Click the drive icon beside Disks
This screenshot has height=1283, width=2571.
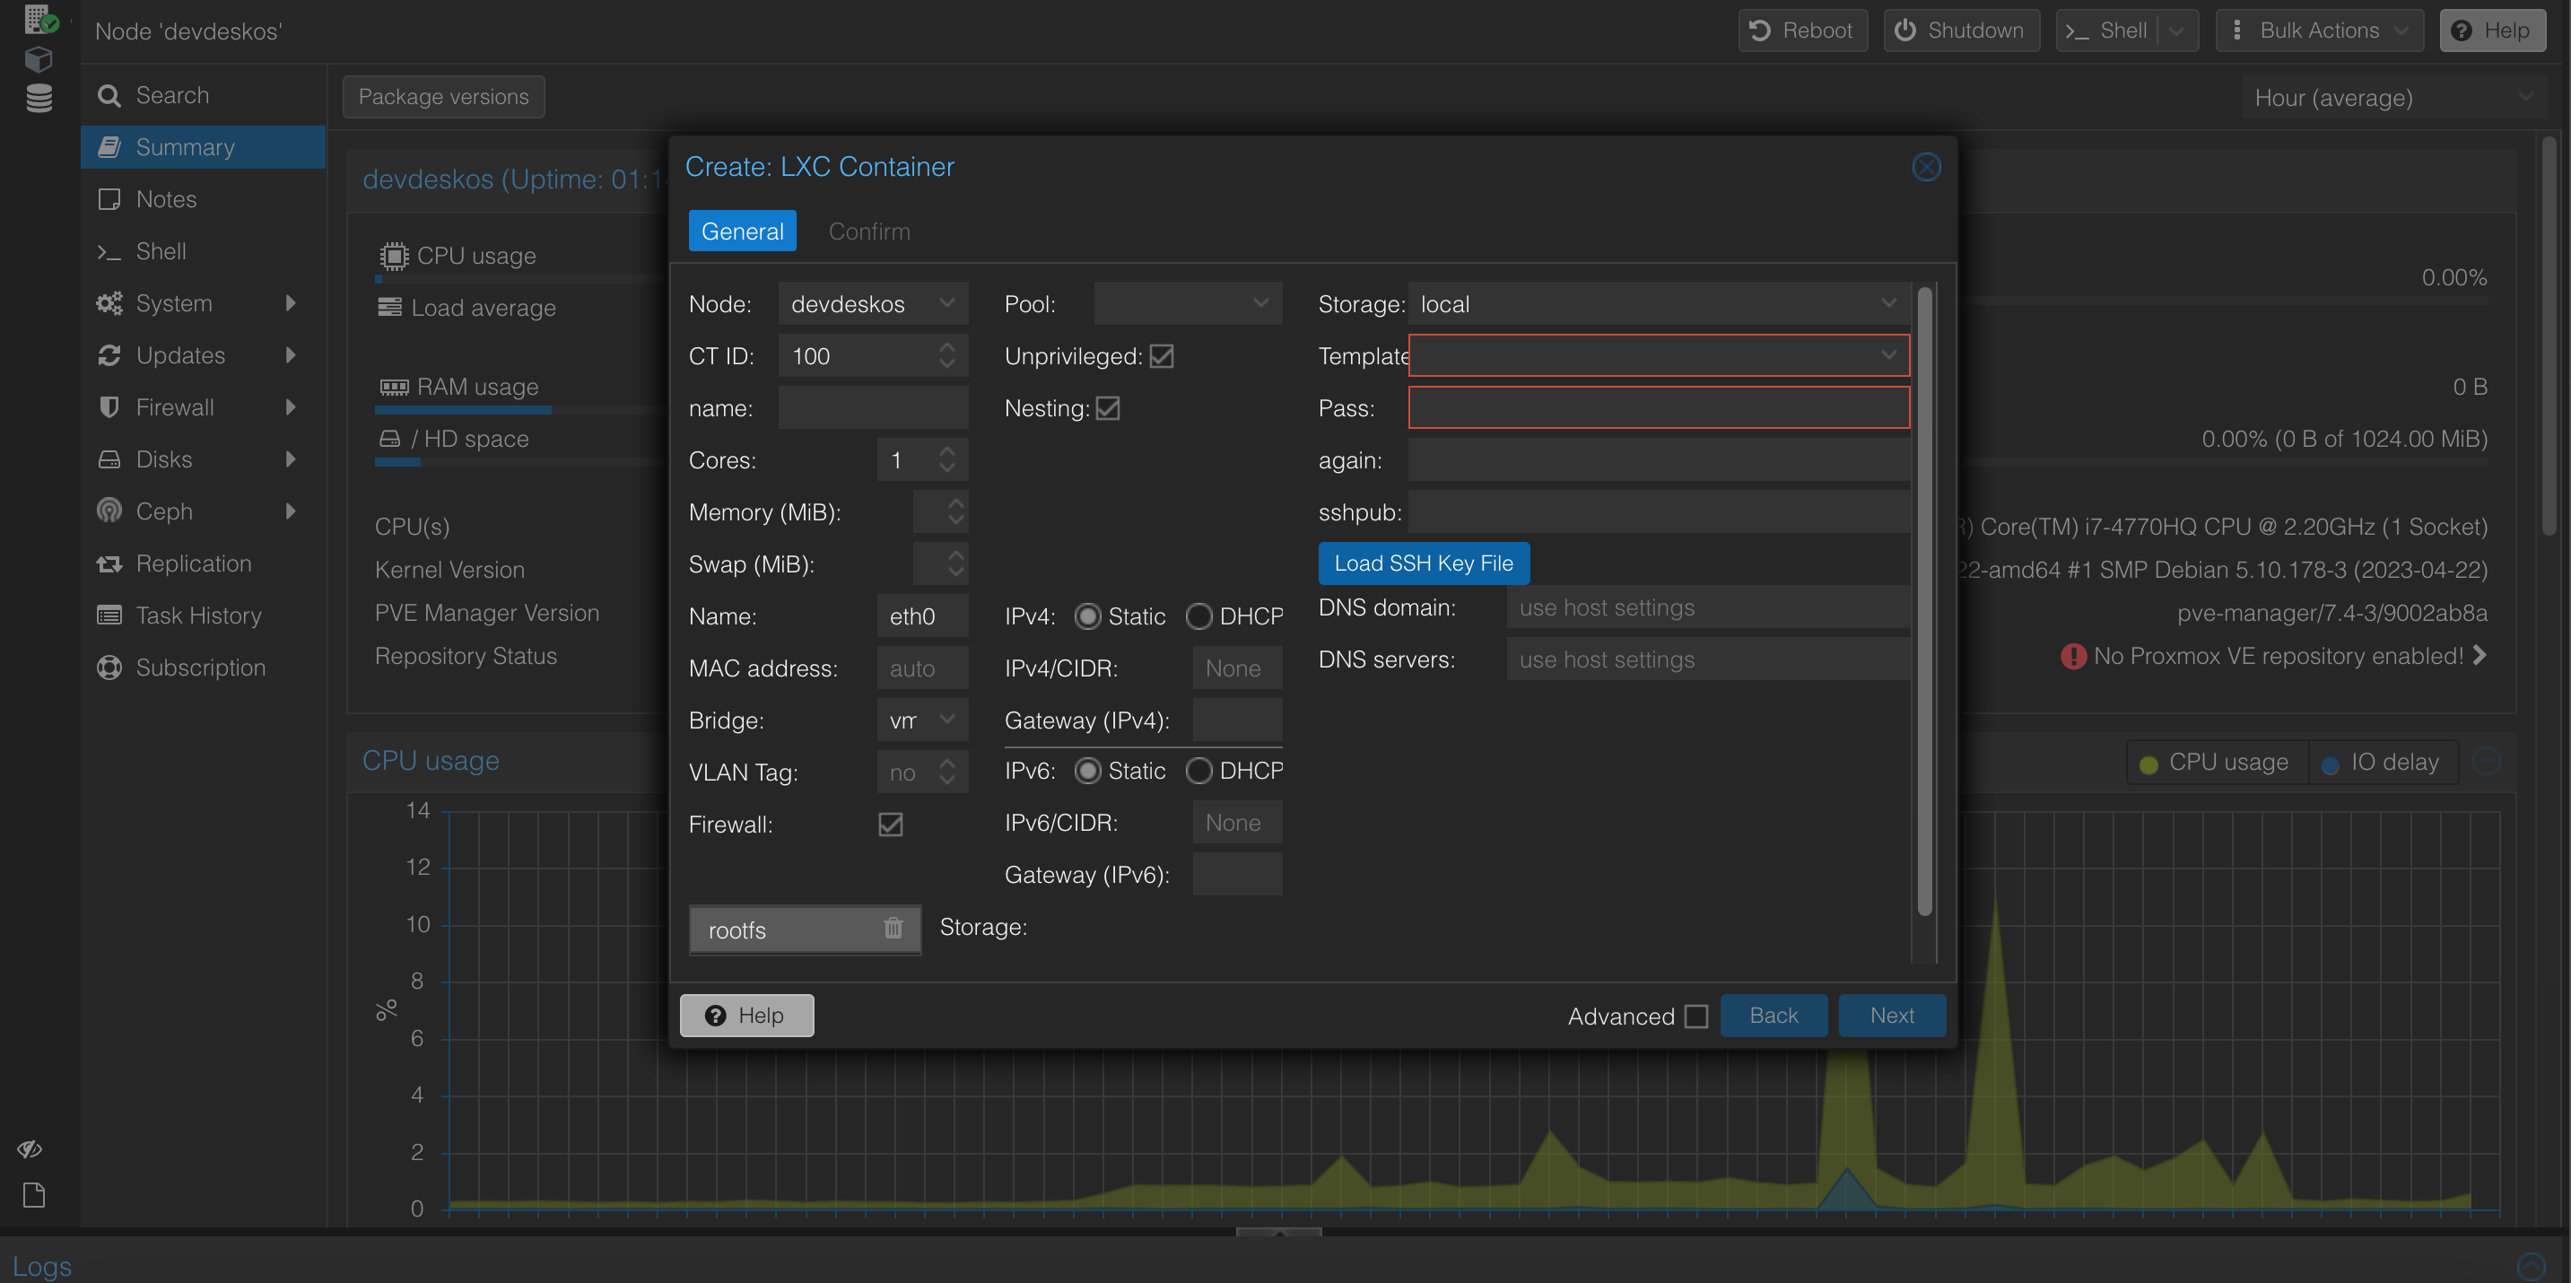pos(109,459)
